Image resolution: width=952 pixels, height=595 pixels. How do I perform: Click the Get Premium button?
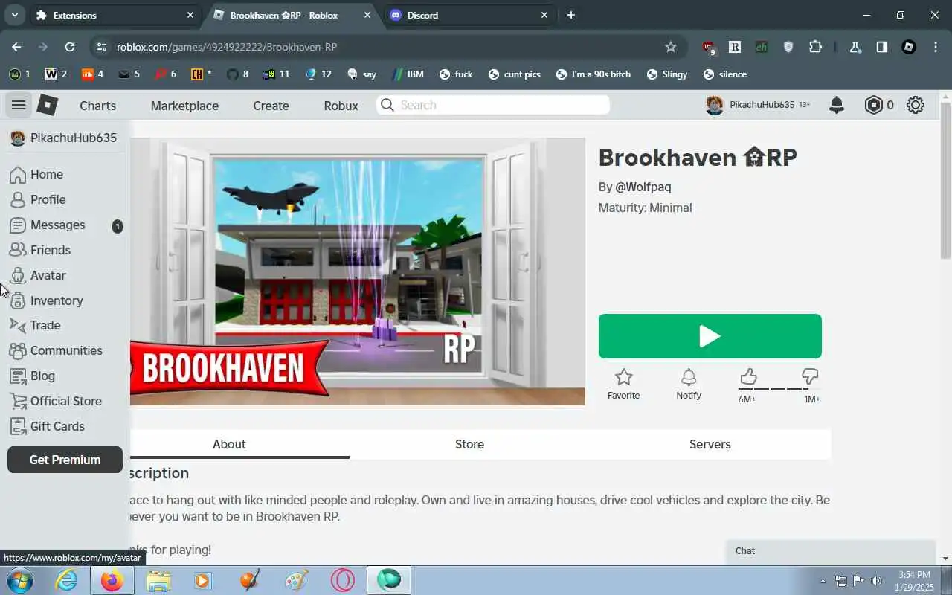(65, 460)
